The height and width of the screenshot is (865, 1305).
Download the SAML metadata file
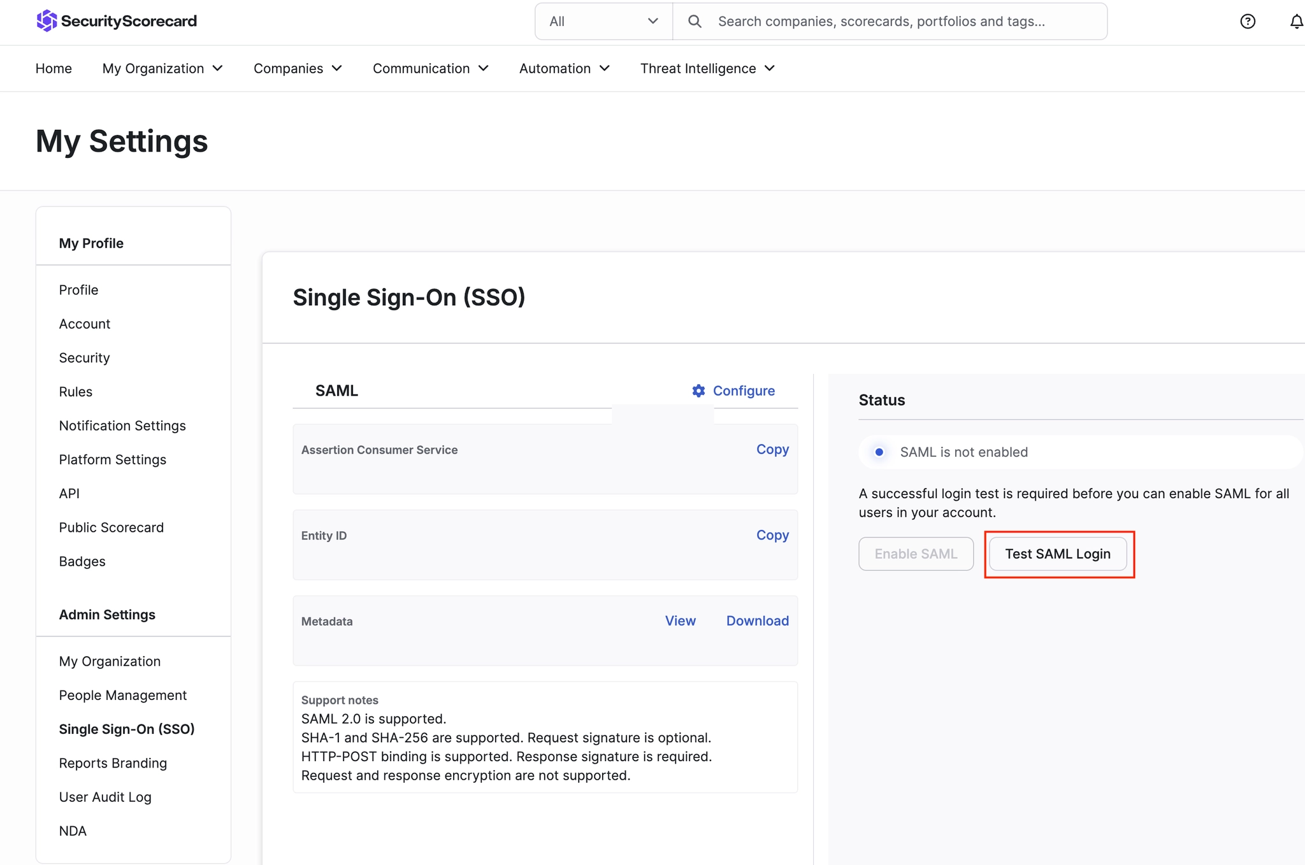(757, 620)
